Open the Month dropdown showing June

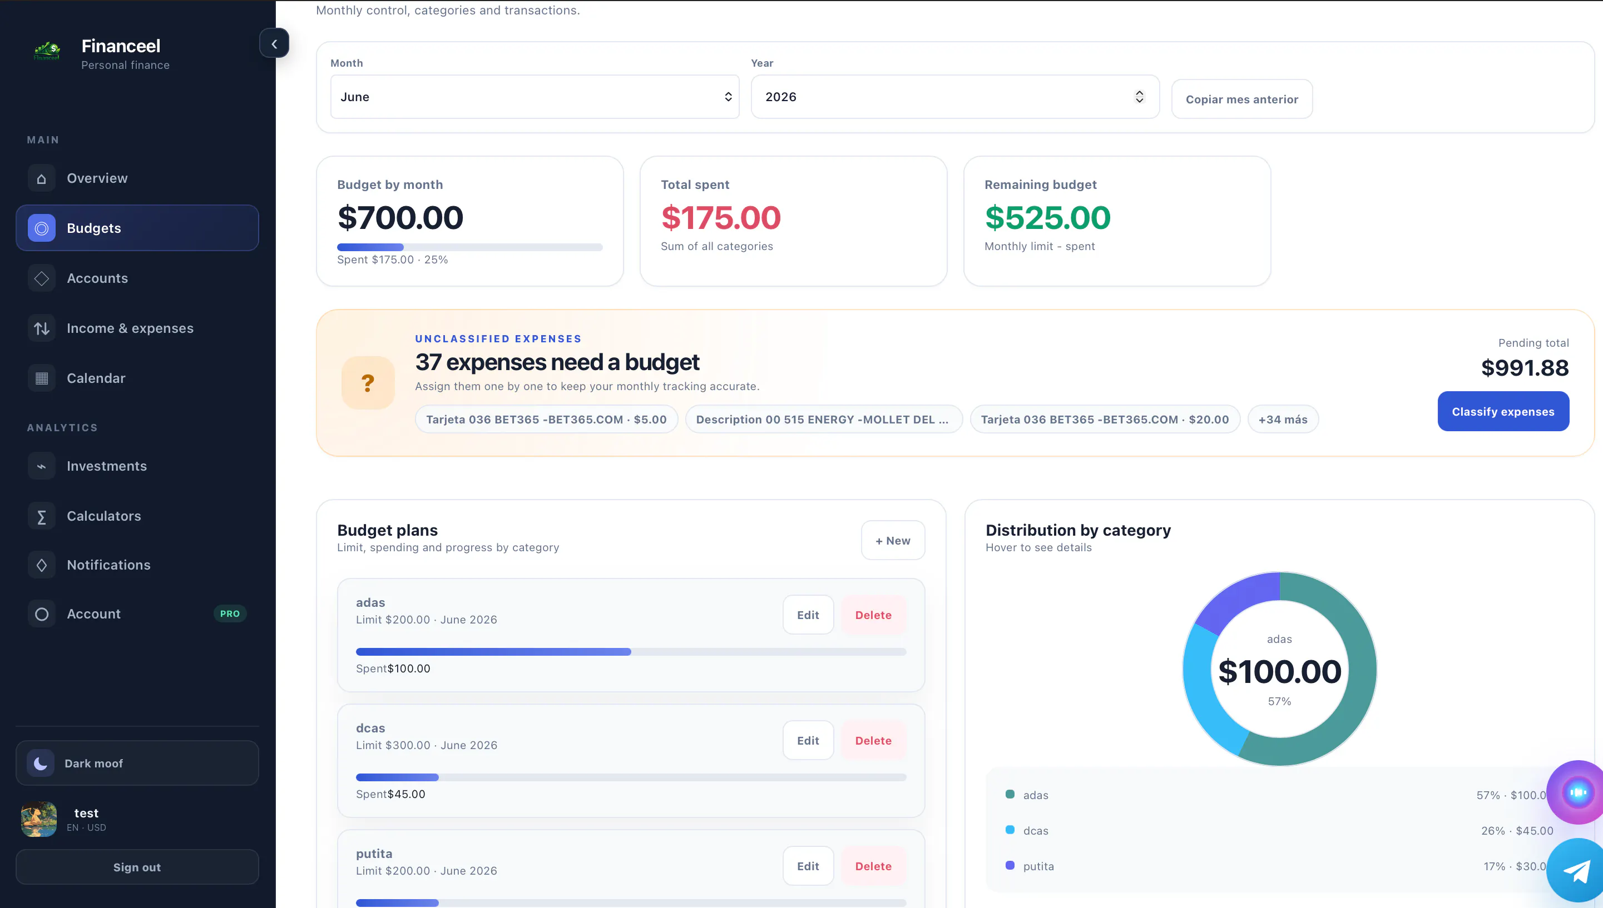pos(535,97)
